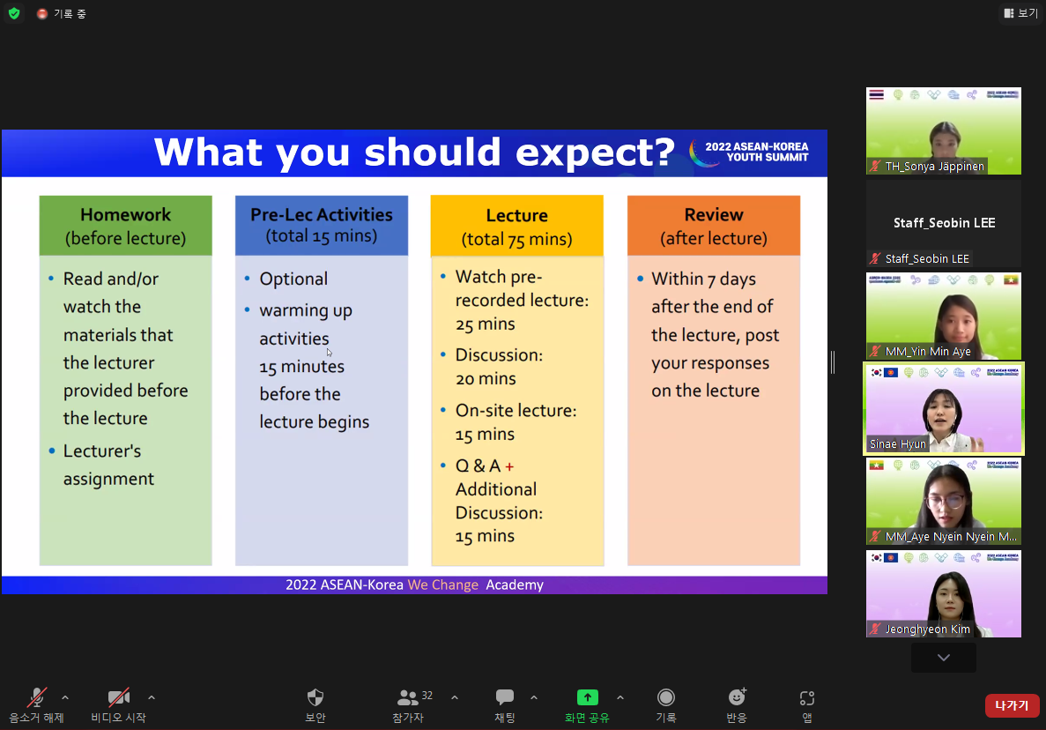1046x730 pixels.
Task: Expand the chat options chevron
Action: (534, 697)
